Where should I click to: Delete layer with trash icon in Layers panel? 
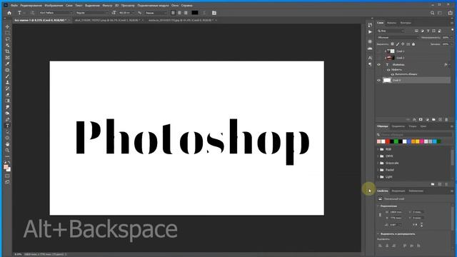446,119
